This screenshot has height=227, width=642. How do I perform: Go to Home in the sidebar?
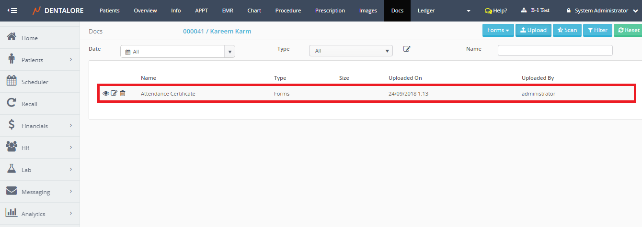pyautogui.click(x=29, y=38)
